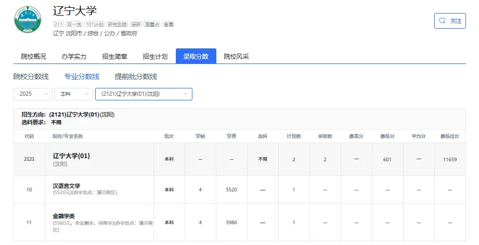Click the 辽宁大学(01) row name

pos(71,156)
